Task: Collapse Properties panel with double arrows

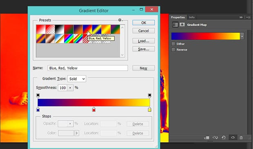Action: (241, 17)
